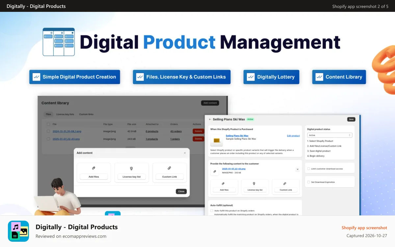Click the Close button in Add content dialog

(x=181, y=191)
